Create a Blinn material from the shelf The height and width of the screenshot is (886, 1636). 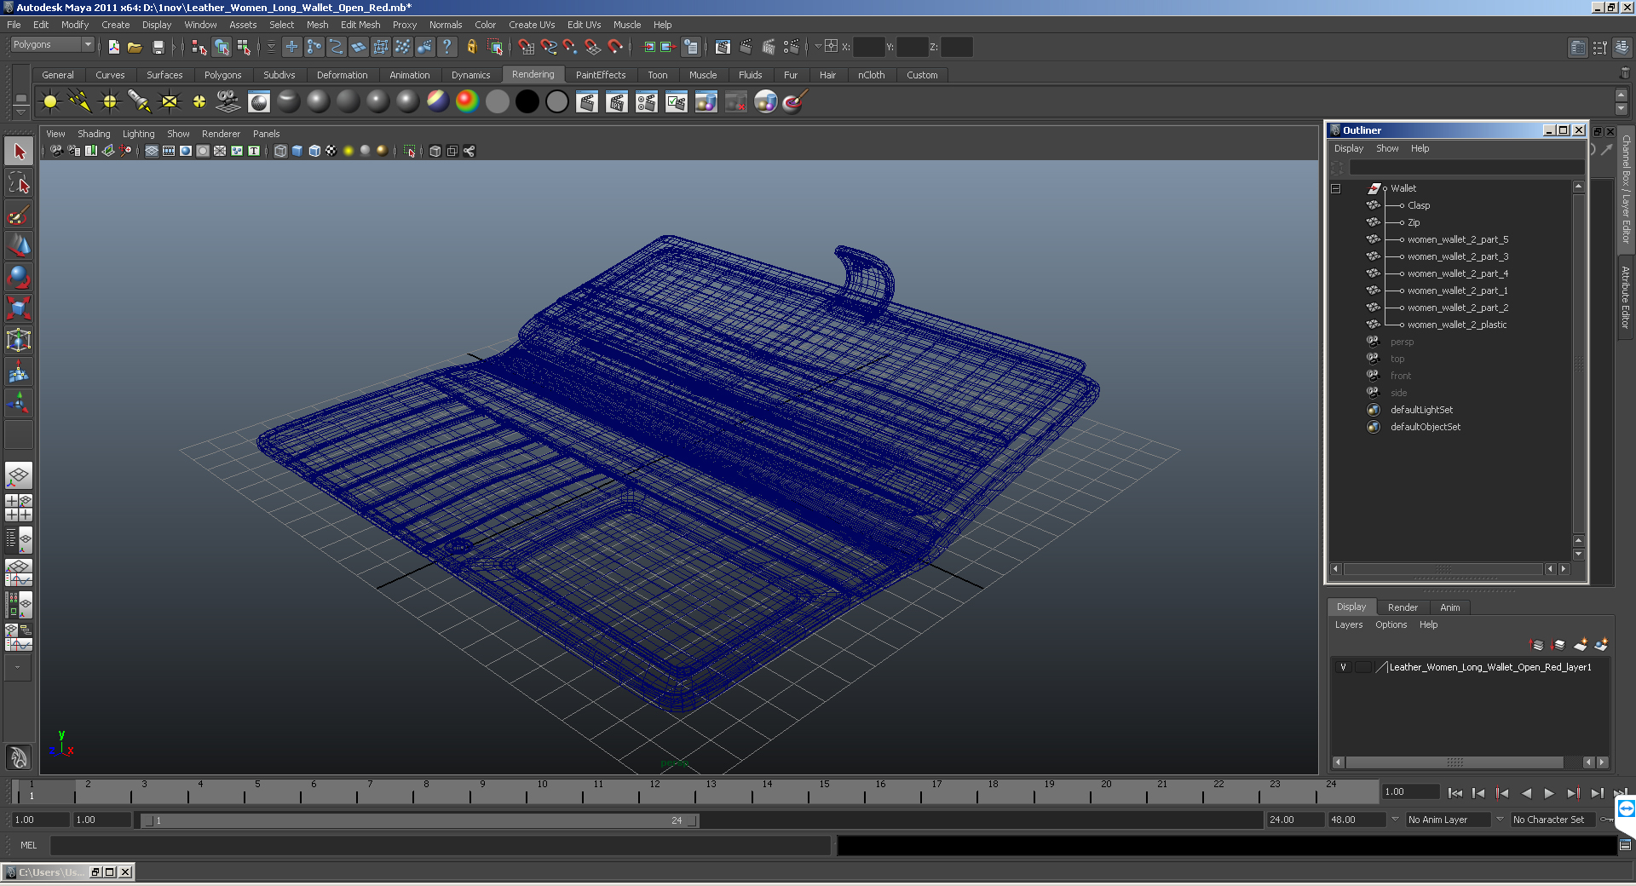tap(319, 102)
